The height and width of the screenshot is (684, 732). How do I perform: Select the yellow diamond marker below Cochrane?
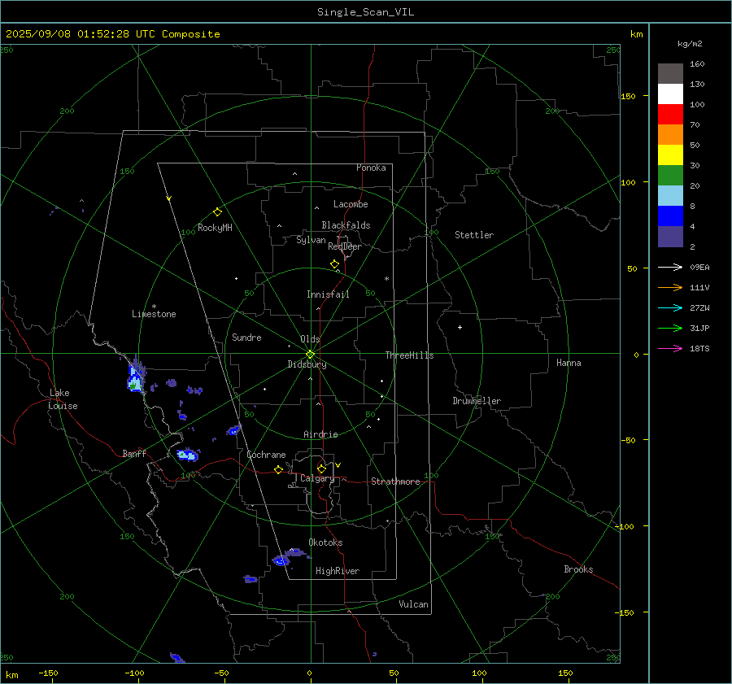coord(278,469)
